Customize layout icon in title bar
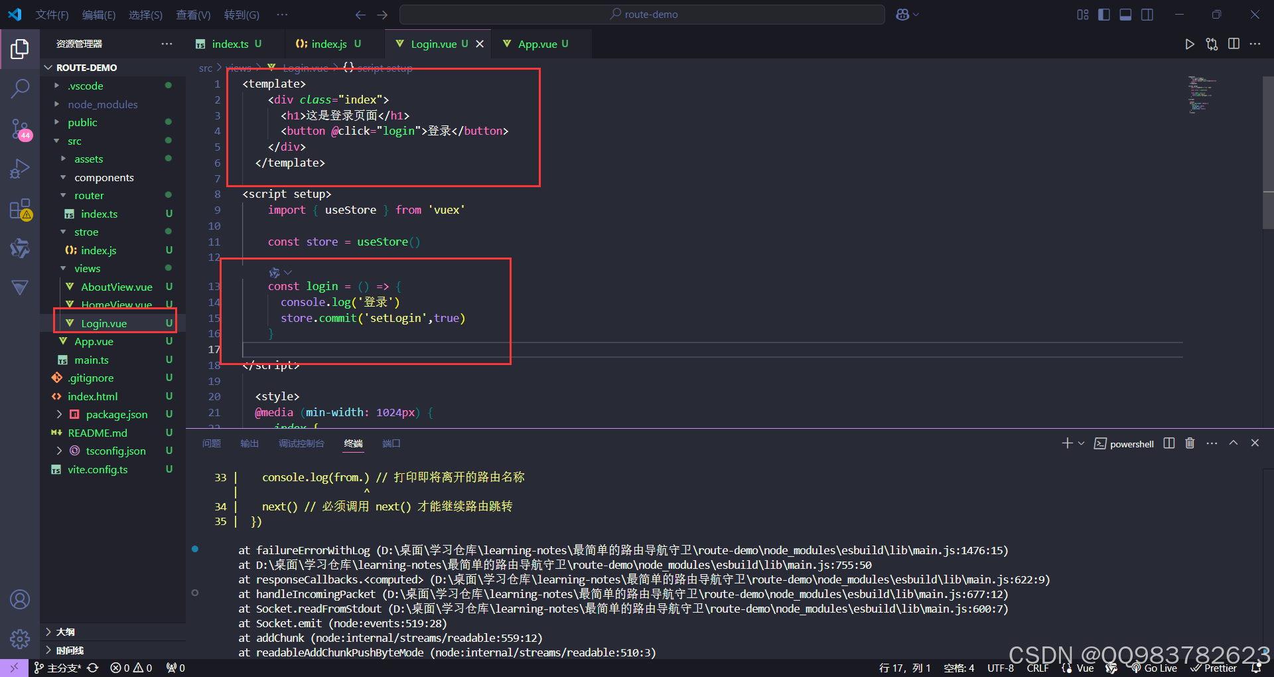The width and height of the screenshot is (1274, 677). pyautogui.click(x=1083, y=15)
